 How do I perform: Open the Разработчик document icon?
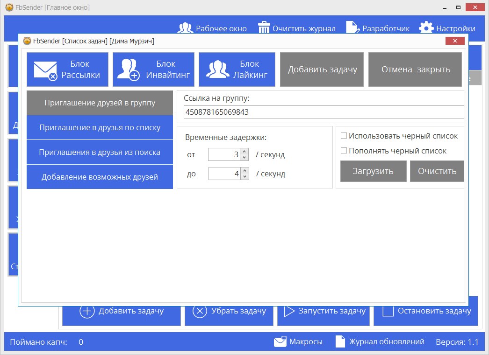(353, 28)
